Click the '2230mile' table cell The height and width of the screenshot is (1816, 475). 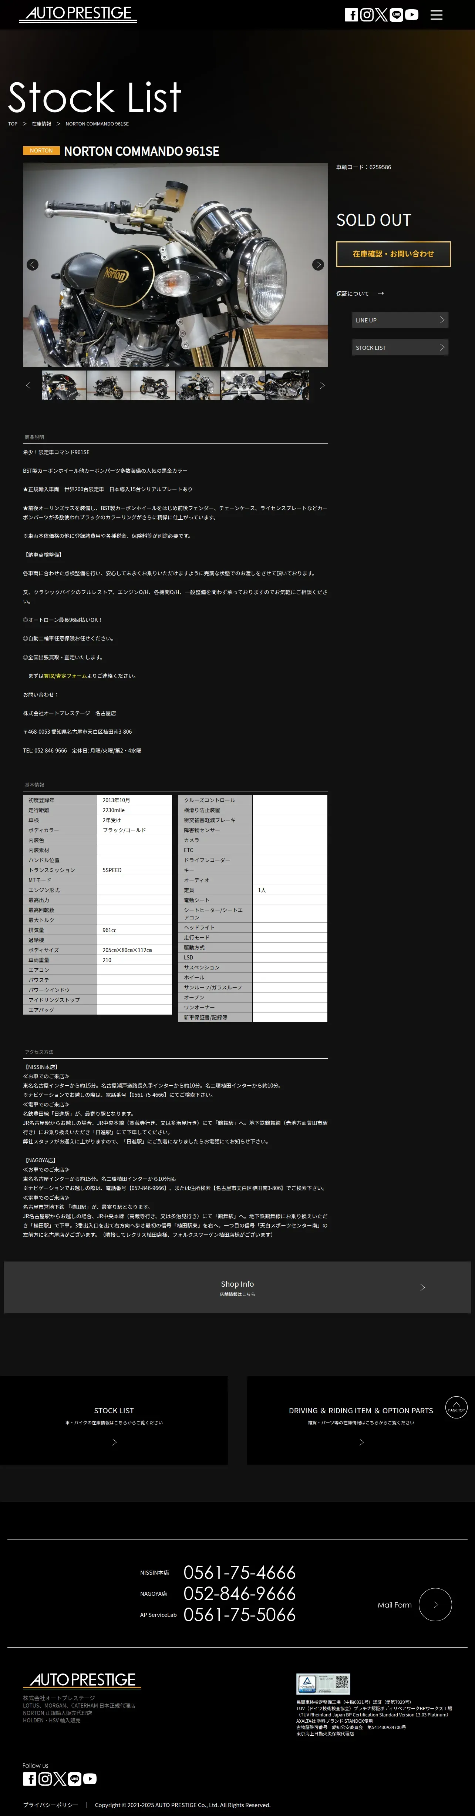pyautogui.click(x=135, y=810)
